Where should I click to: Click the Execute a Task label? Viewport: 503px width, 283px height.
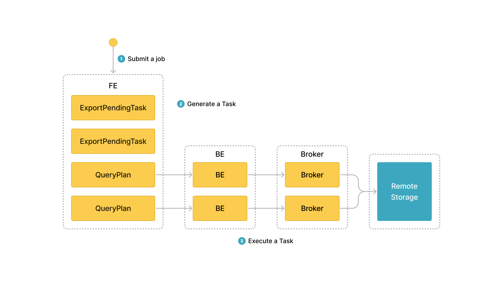pyautogui.click(x=271, y=241)
